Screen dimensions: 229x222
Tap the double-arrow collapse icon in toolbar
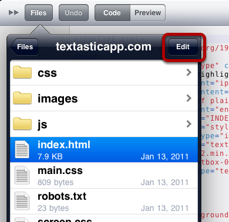pos(14,13)
